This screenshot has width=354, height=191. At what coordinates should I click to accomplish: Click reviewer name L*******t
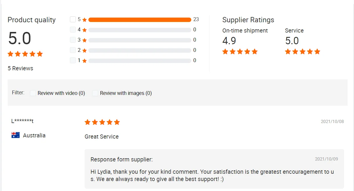pyautogui.click(x=22, y=121)
